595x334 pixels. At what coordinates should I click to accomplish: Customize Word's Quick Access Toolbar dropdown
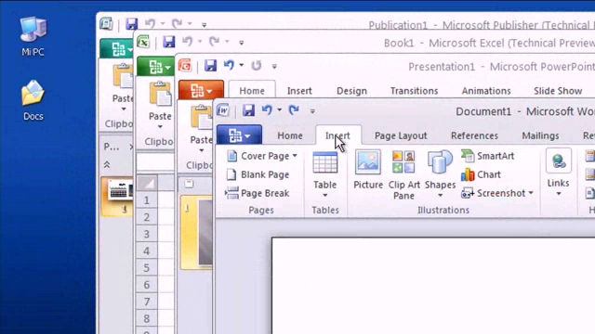(312, 111)
